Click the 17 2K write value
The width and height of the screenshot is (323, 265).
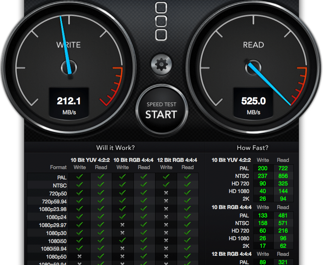tap(262, 246)
